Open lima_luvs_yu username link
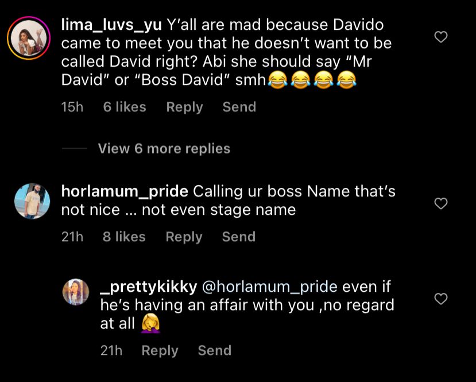This screenshot has height=382, width=476. tap(111, 25)
